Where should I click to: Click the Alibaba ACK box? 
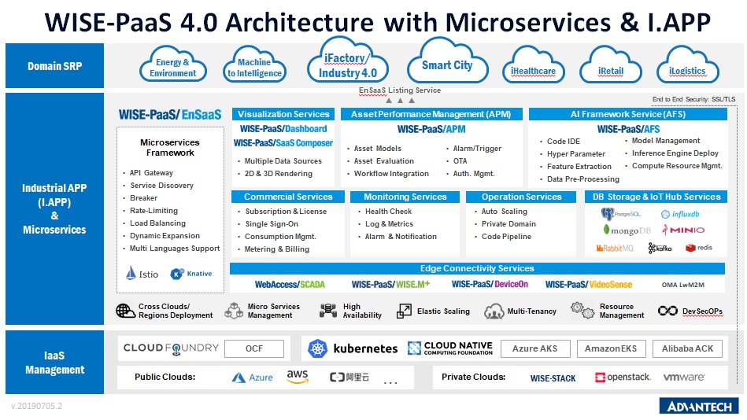tap(687, 348)
